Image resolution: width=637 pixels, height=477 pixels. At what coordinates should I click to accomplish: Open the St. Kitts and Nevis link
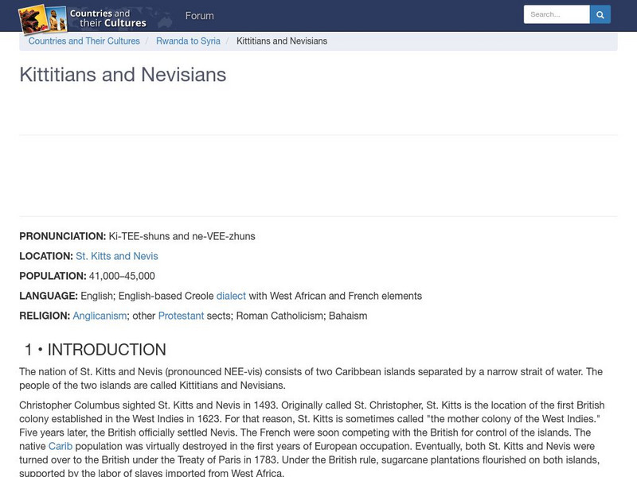pyautogui.click(x=117, y=256)
